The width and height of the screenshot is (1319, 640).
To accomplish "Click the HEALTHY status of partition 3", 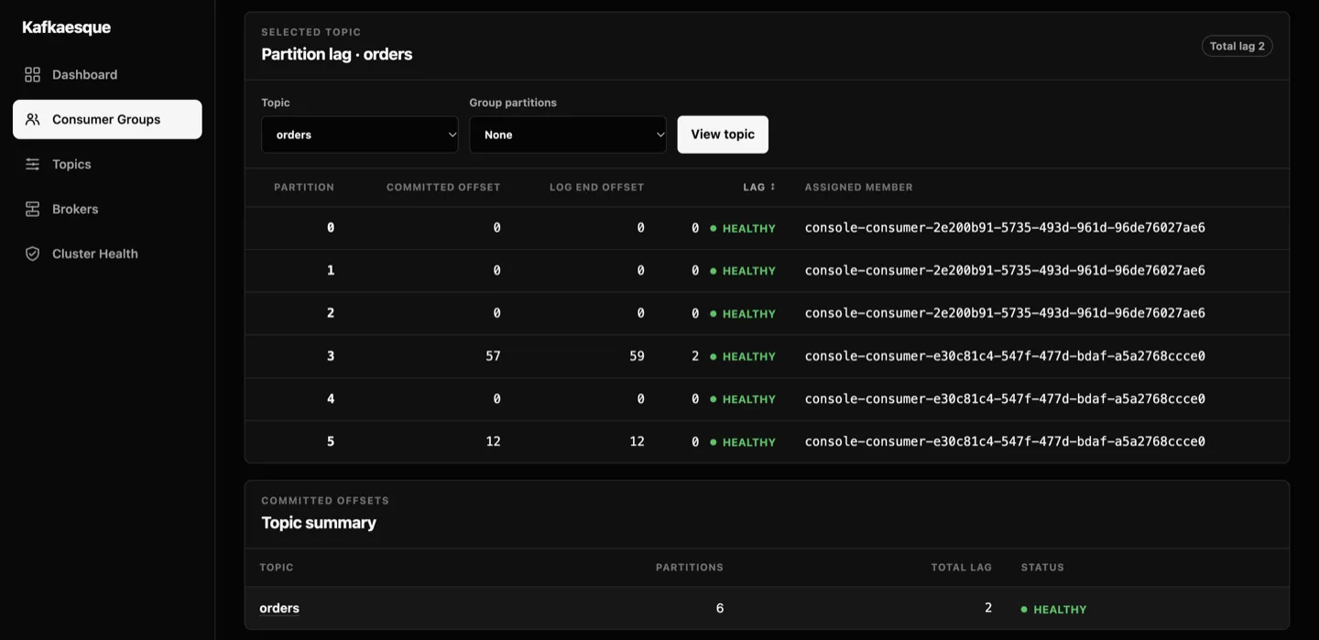I will 743,357.
